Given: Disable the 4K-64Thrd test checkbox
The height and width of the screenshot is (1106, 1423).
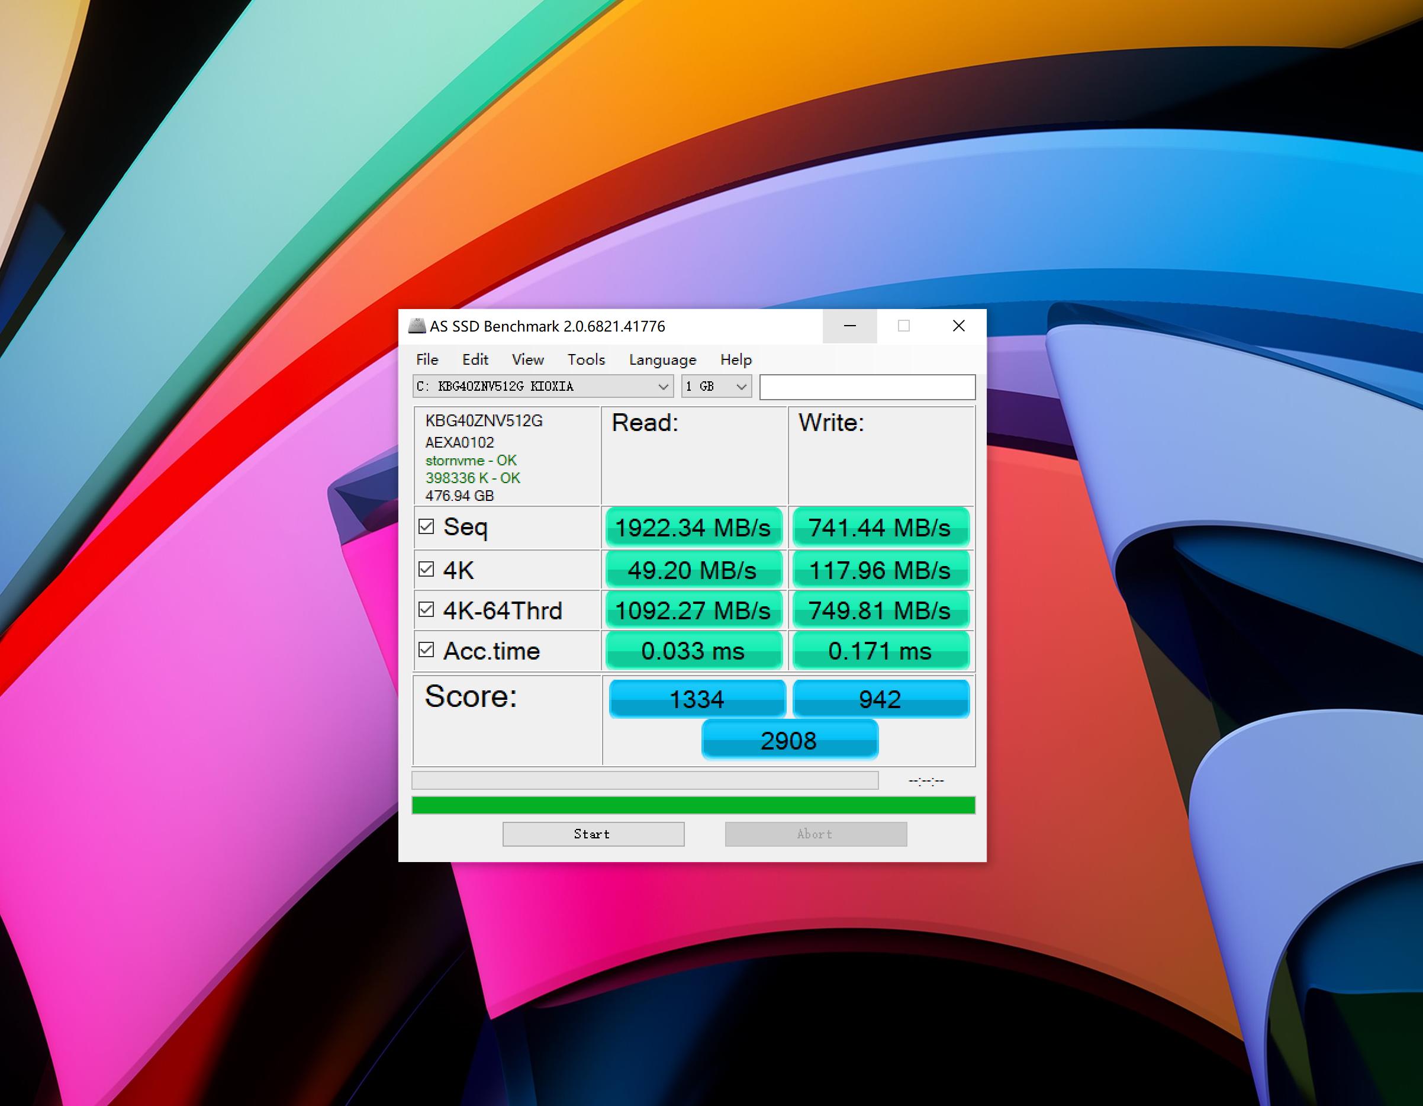Looking at the screenshot, I should 426,610.
